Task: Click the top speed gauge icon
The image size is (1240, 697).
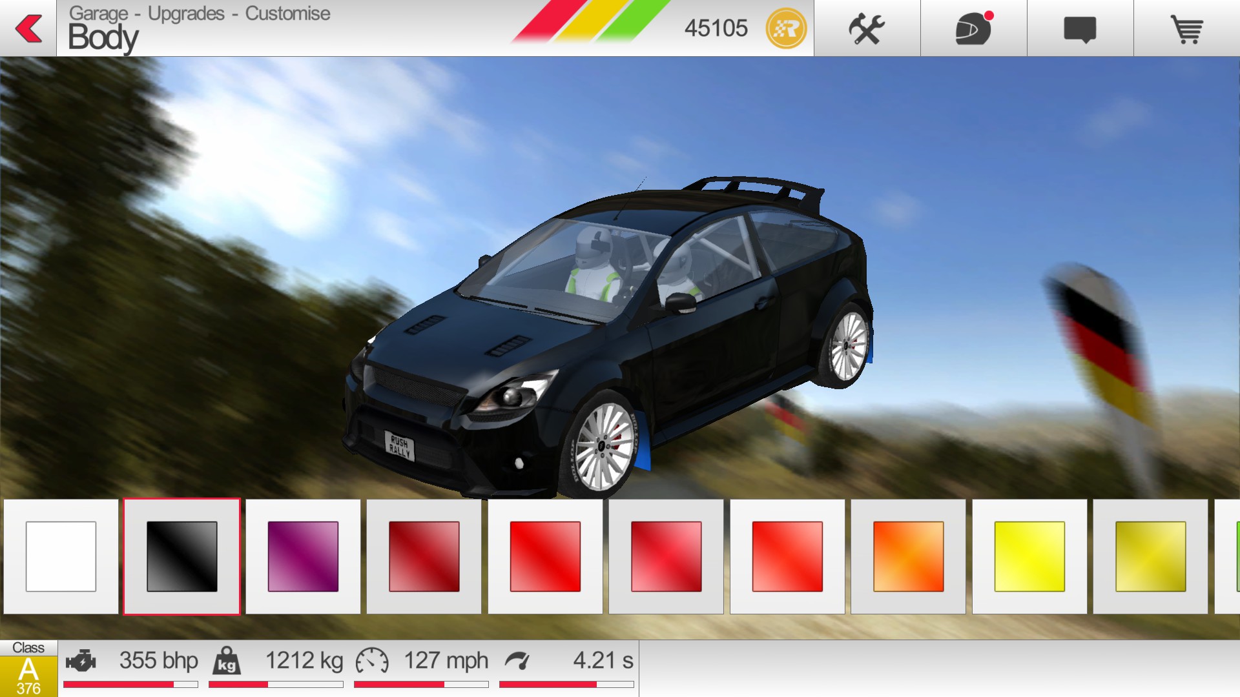Action: [372, 661]
